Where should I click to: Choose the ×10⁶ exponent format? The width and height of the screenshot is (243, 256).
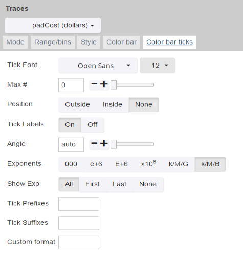point(148,164)
